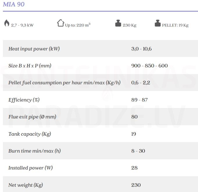This screenshot has height=192, width=198.
Task: Select the Burn time min/max (h) row
Action: pyautogui.click(x=100, y=151)
